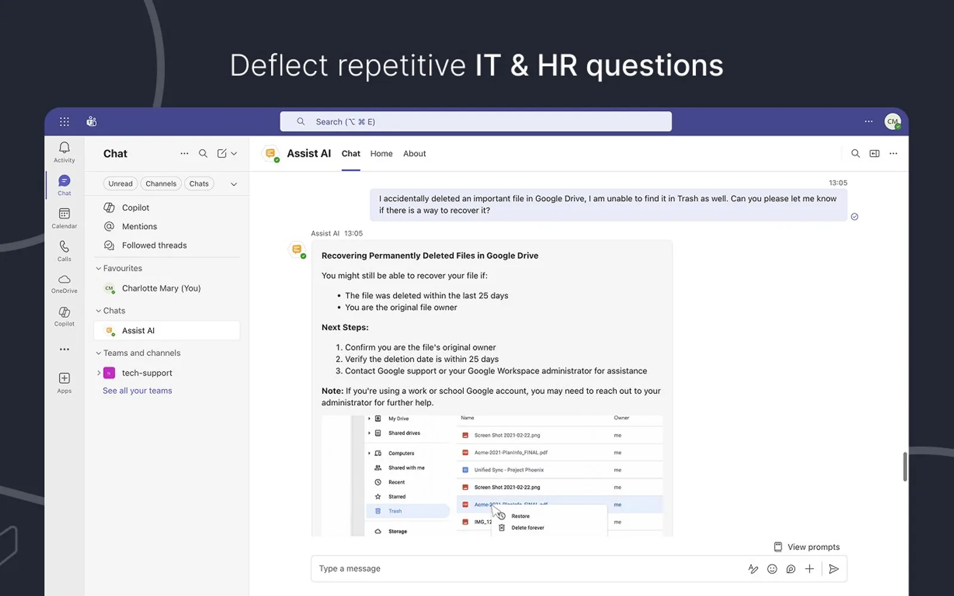The width and height of the screenshot is (954, 596).
Task: Click the plus actions icon in compose box
Action: (809, 569)
